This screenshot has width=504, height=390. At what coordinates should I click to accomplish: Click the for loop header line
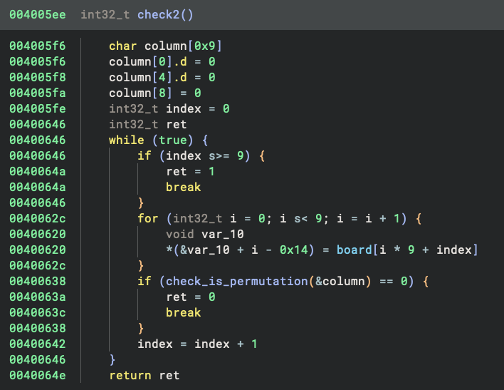(x=279, y=219)
